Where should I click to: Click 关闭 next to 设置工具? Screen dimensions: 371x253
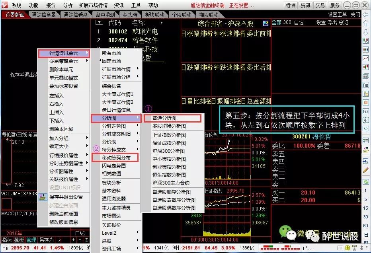point(355,15)
